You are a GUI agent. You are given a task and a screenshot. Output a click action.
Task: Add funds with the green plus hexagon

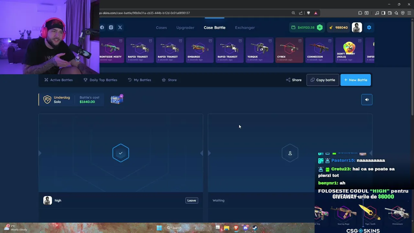(x=320, y=28)
